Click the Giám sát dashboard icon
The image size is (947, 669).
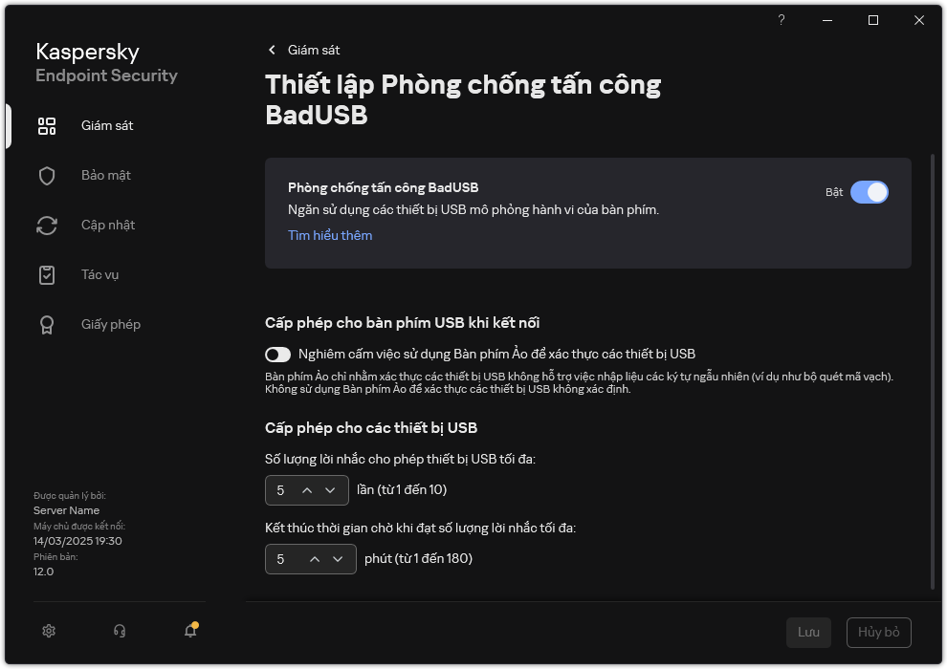[x=47, y=126]
